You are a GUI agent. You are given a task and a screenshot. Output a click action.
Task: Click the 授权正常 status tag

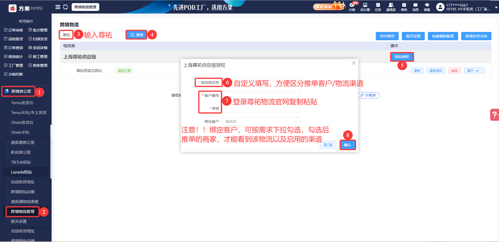coord(124,71)
